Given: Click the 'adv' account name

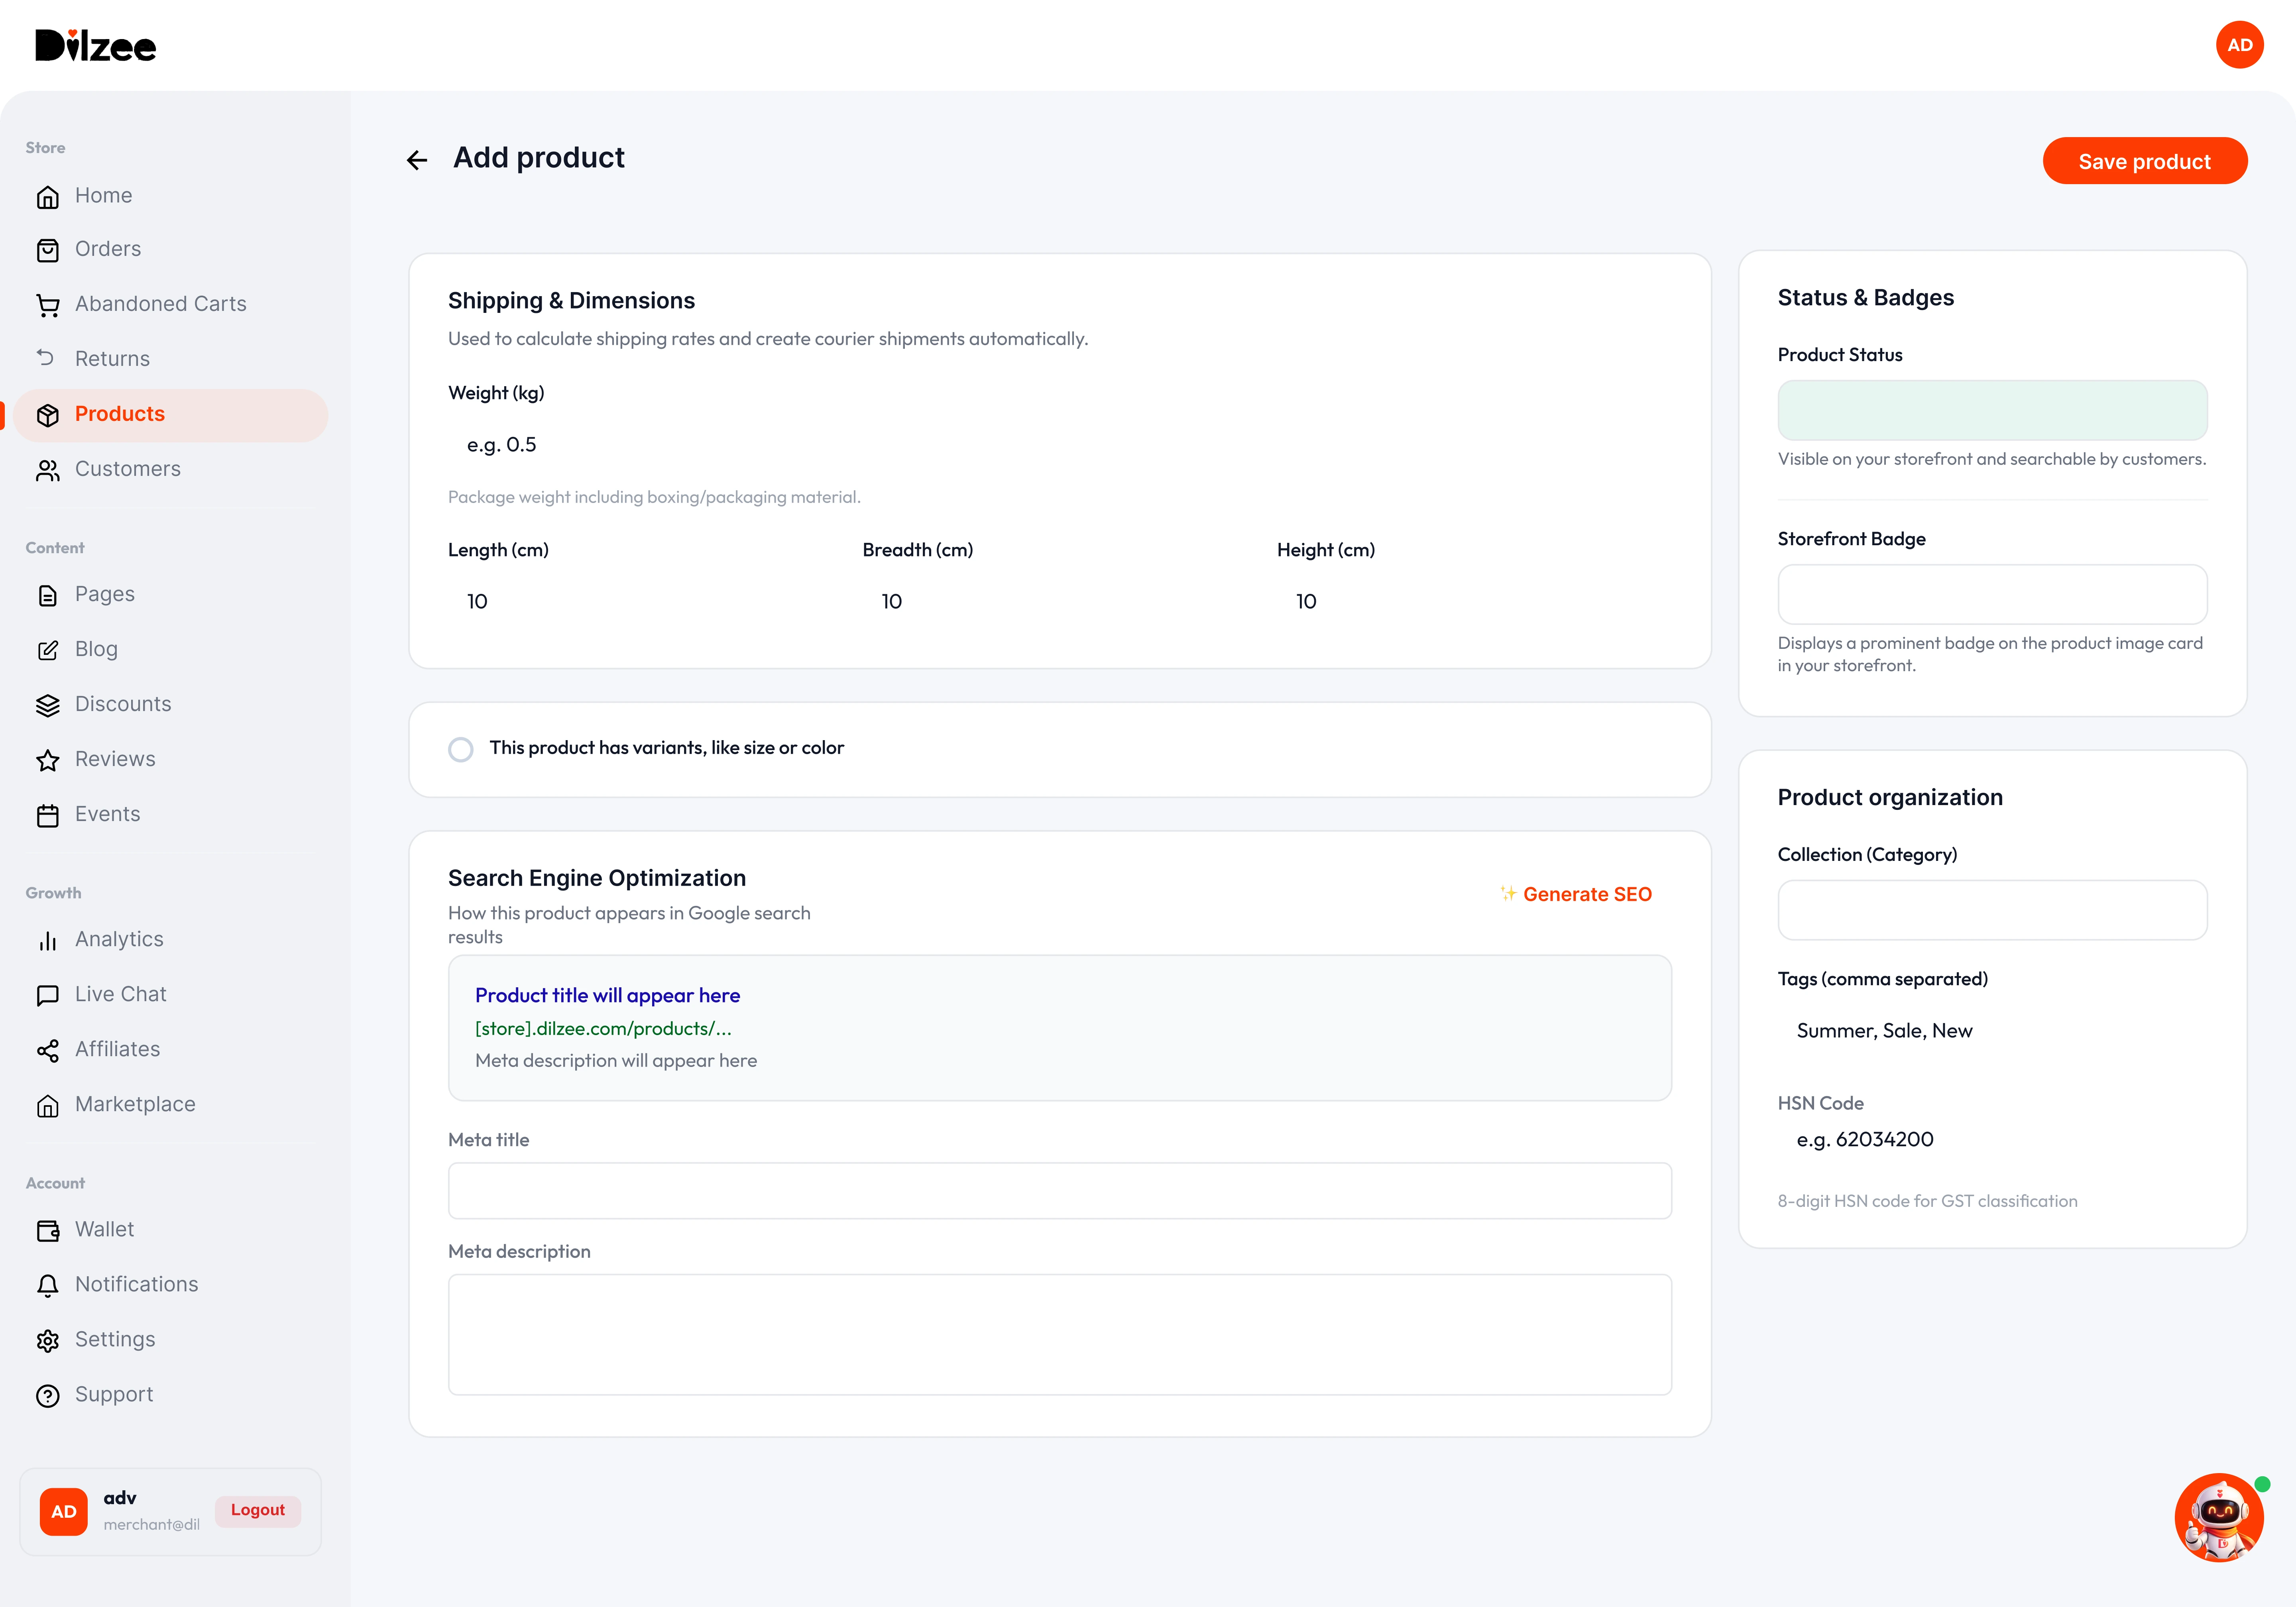Looking at the screenshot, I should point(120,1498).
